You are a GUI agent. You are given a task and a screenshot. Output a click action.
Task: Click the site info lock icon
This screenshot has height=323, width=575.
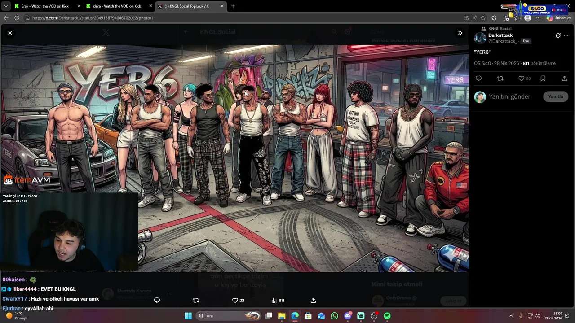(27, 18)
